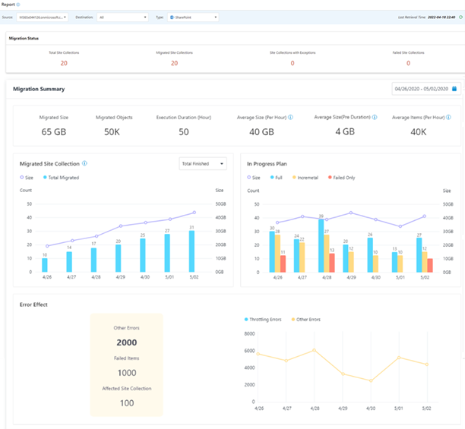
Task: Open the Type dropdown showing SharePoint
Action: pyautogui.click(x=193, y=17)
